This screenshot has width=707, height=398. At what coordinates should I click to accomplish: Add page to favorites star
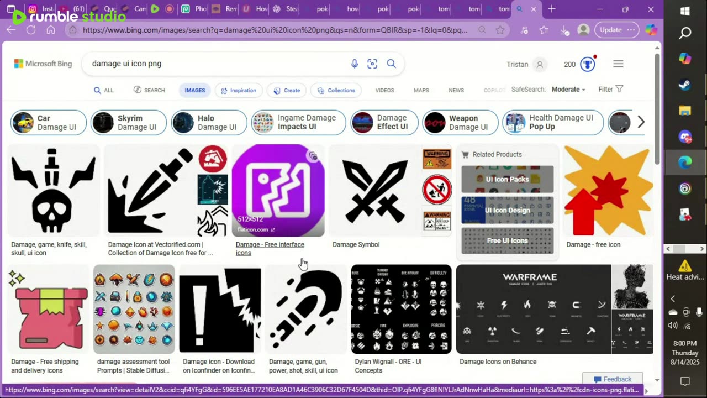click(x=500, y=30)
